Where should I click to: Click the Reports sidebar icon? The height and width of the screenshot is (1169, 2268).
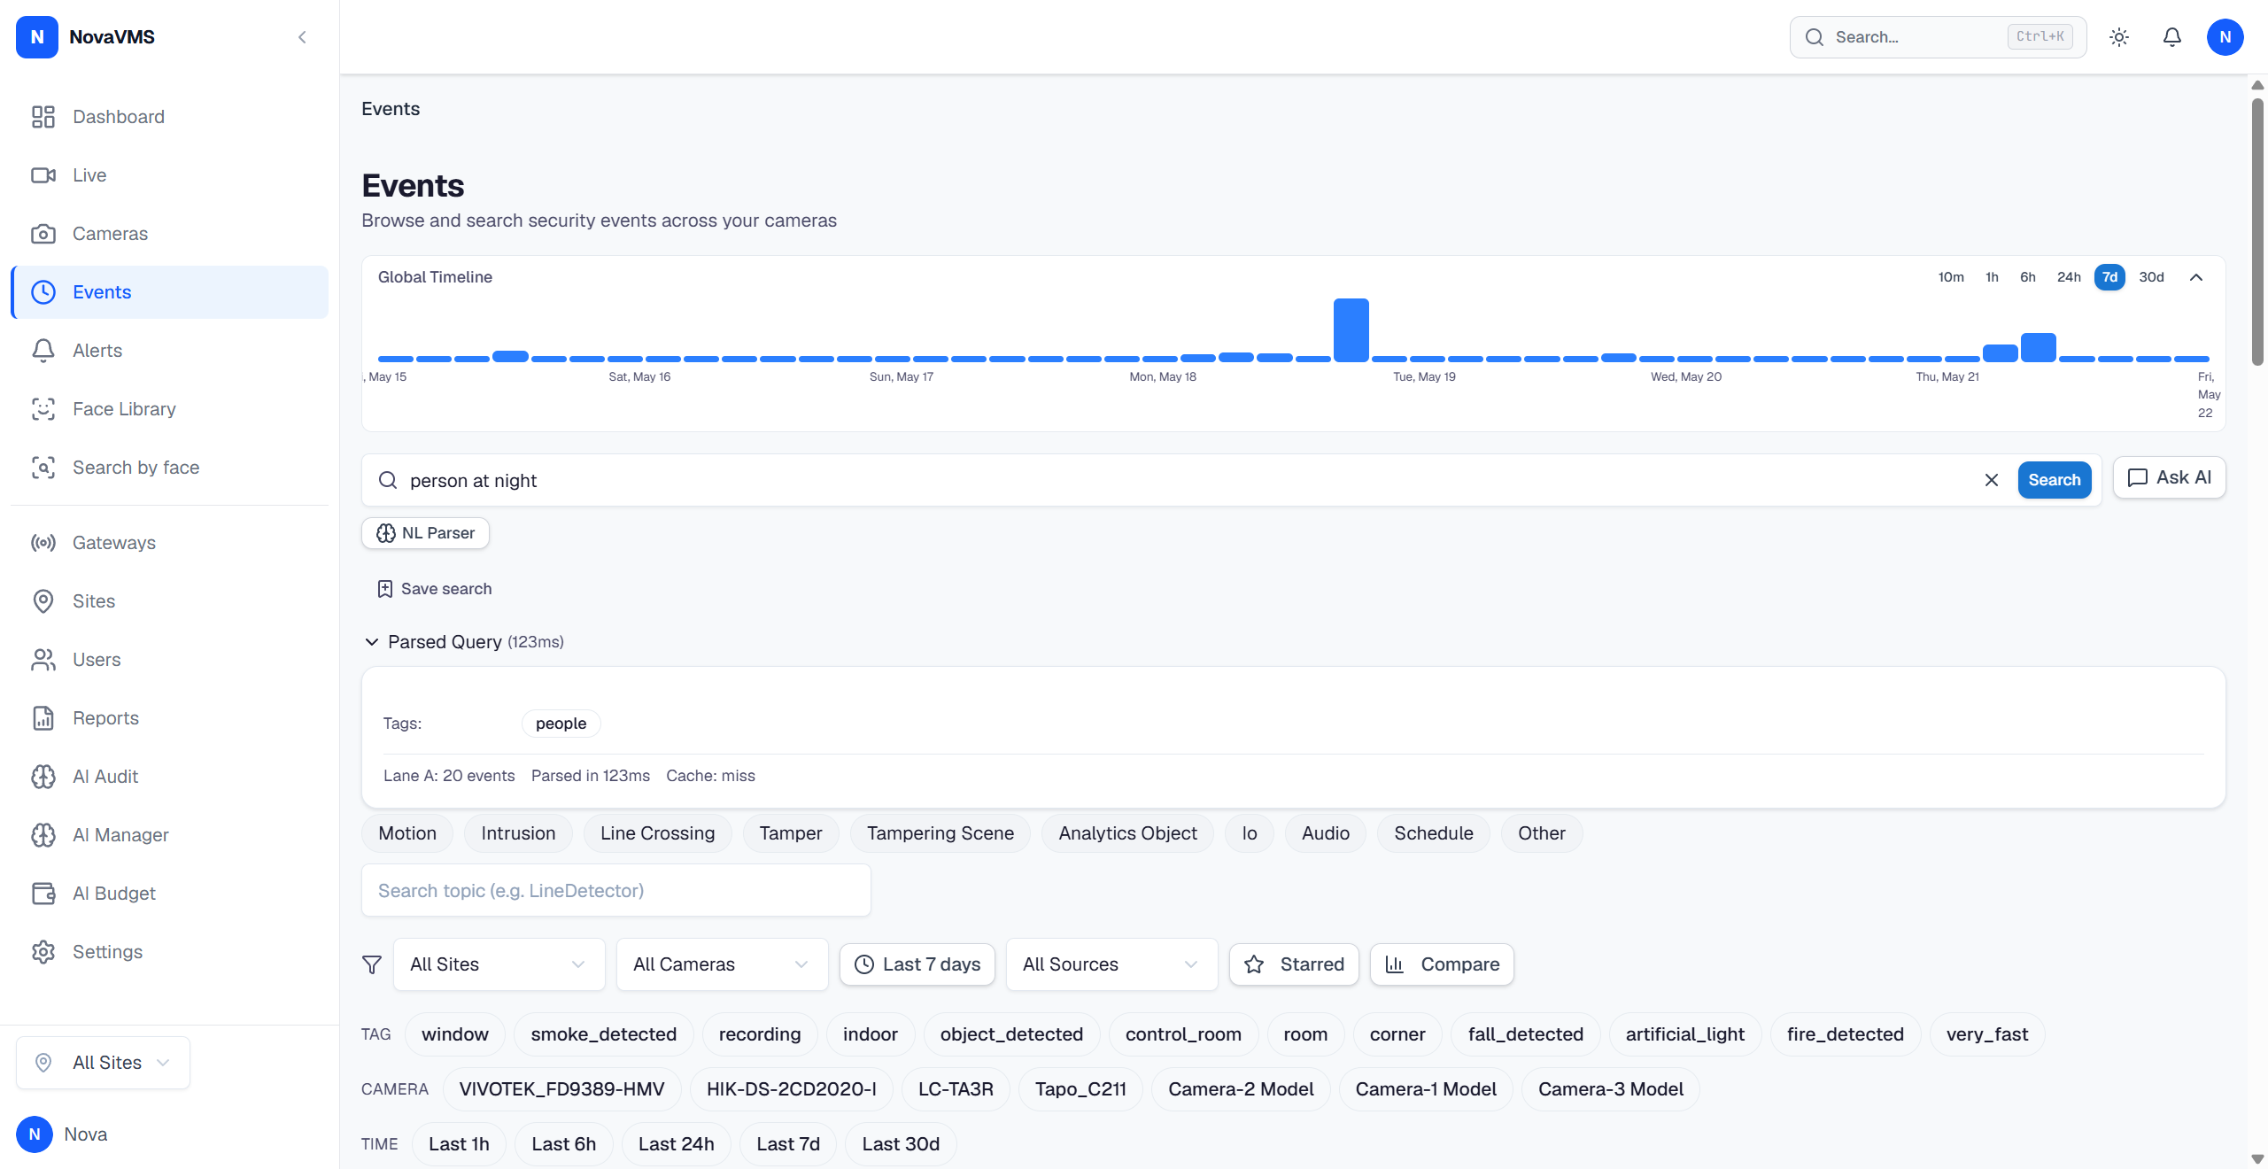(x=43, y=718)
